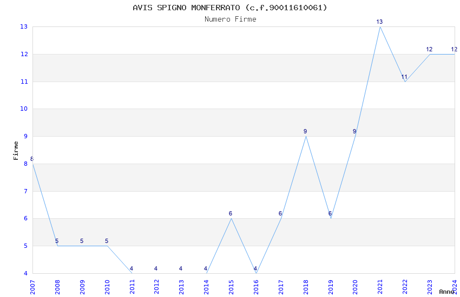460x297 pixels.
Task: Select the "Numero Firme" subtitle
Action: pyautogui.click(x=231, y=19)
